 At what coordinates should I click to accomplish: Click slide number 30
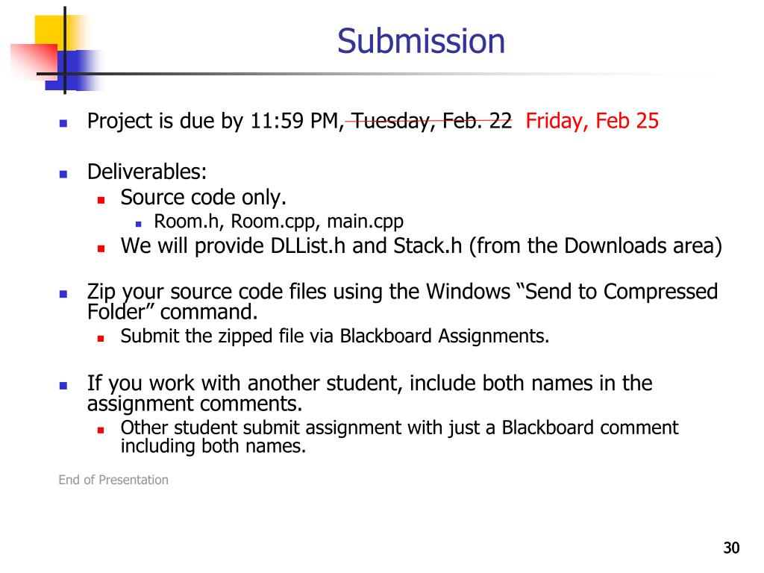(731, 548)
